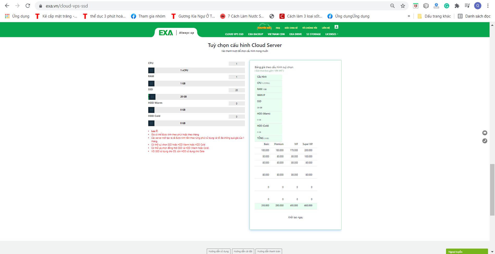The width and height of the screenshot is (495, 254).
Task: Click the Khởi tạo ngay button
Action: tap(295, 217)
